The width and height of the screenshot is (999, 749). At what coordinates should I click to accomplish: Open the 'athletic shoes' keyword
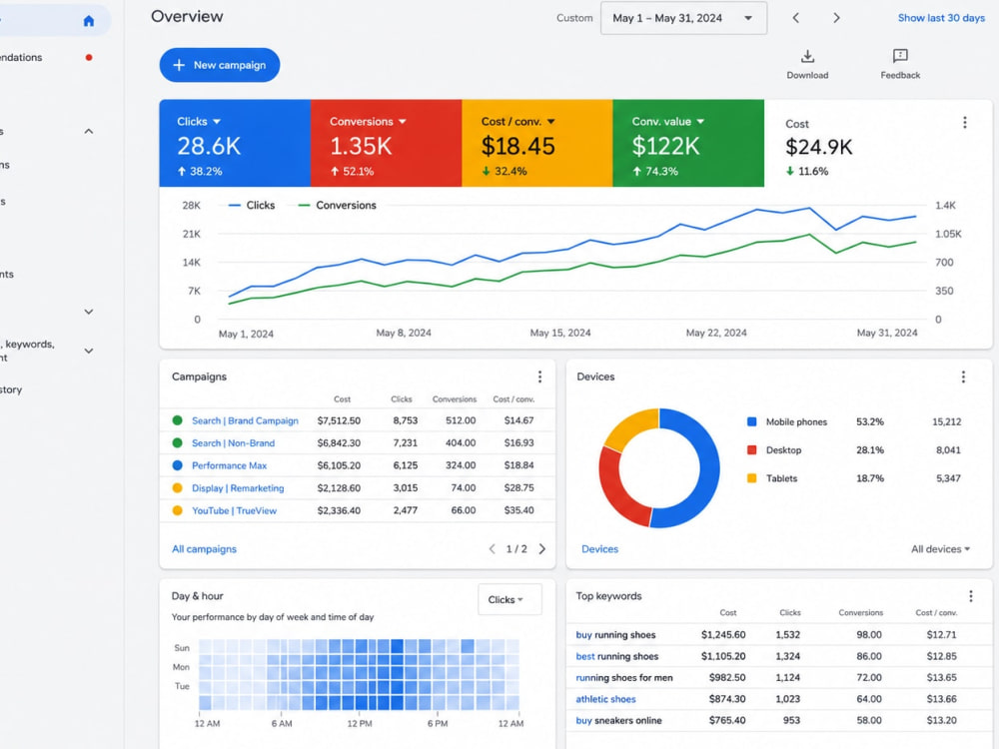pyautogui.click(x=605, y=699)
